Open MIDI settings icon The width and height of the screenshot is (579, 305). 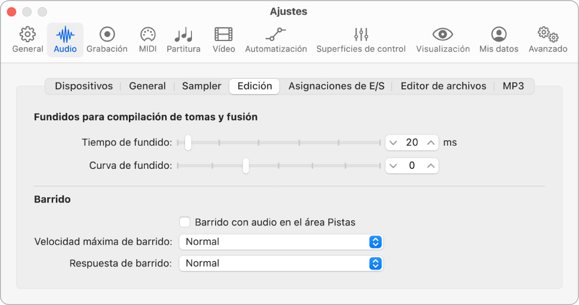point(148,35)
